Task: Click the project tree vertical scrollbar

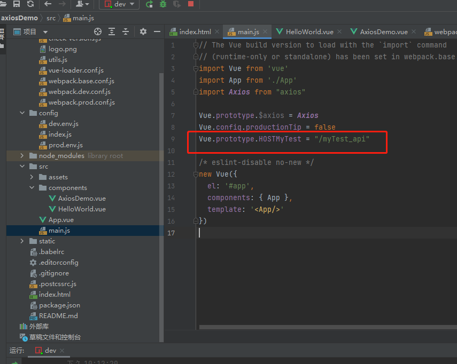Action: [x=161, y=208]
